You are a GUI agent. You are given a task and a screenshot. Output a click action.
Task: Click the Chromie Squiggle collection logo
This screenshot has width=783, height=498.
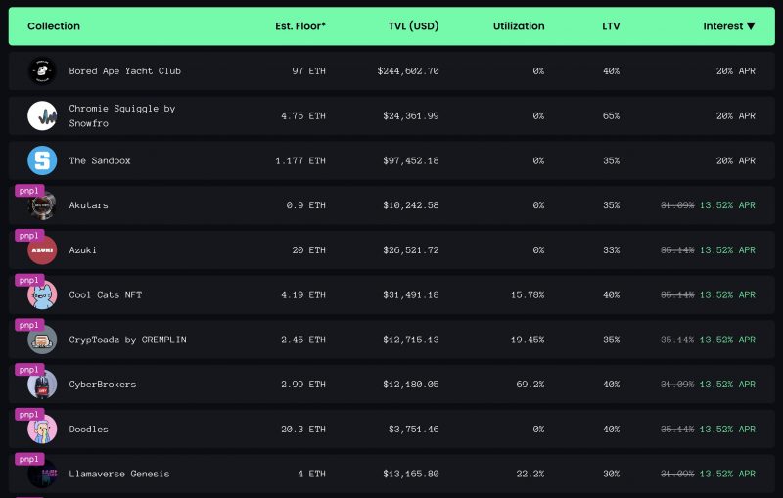[x=42, y=115]
